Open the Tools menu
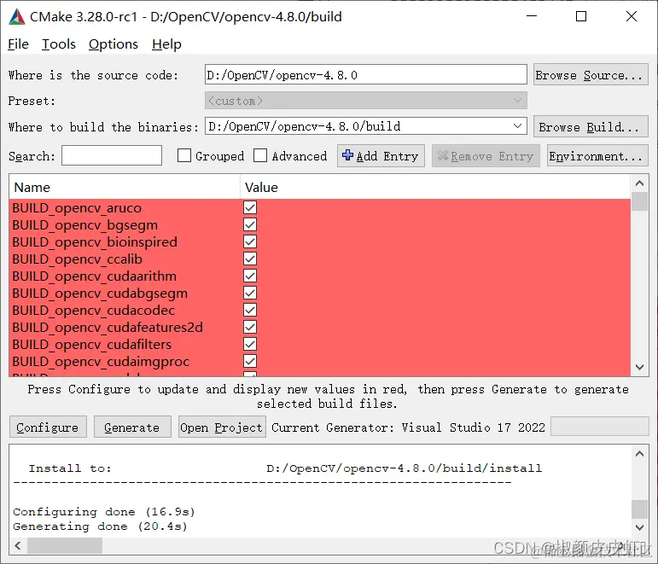This screenshot has width=658, height=564. [x=59, y=44]
